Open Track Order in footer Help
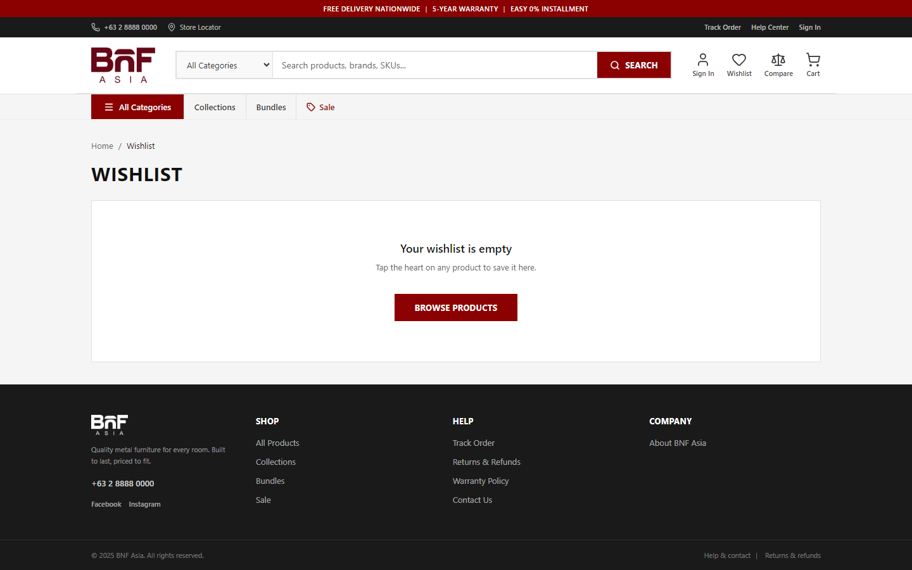 [x=474, y=443]
